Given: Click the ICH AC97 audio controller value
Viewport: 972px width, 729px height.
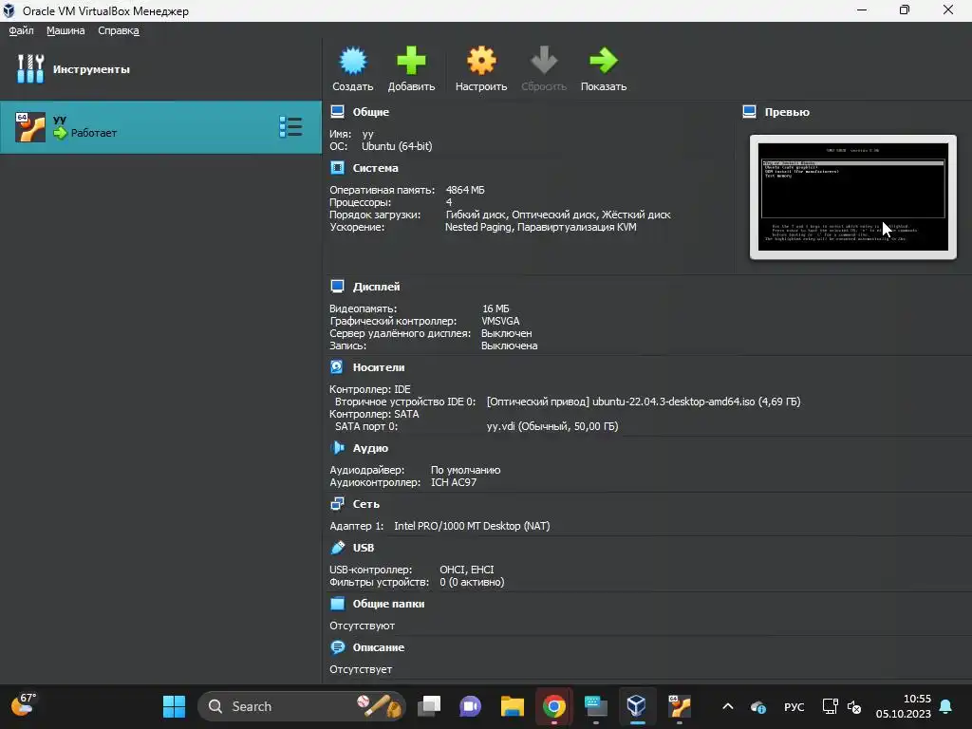Looking at the screenshot, I should (x=454, y=482).
